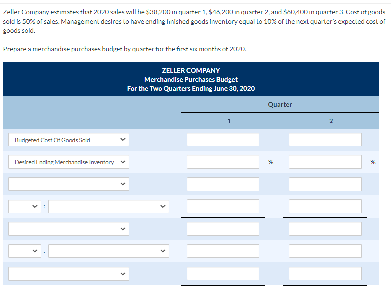Viewport: 391px width, 295px height.
Task: Open the small add/less dropdown in row four
Action: (x=25, y=206)
